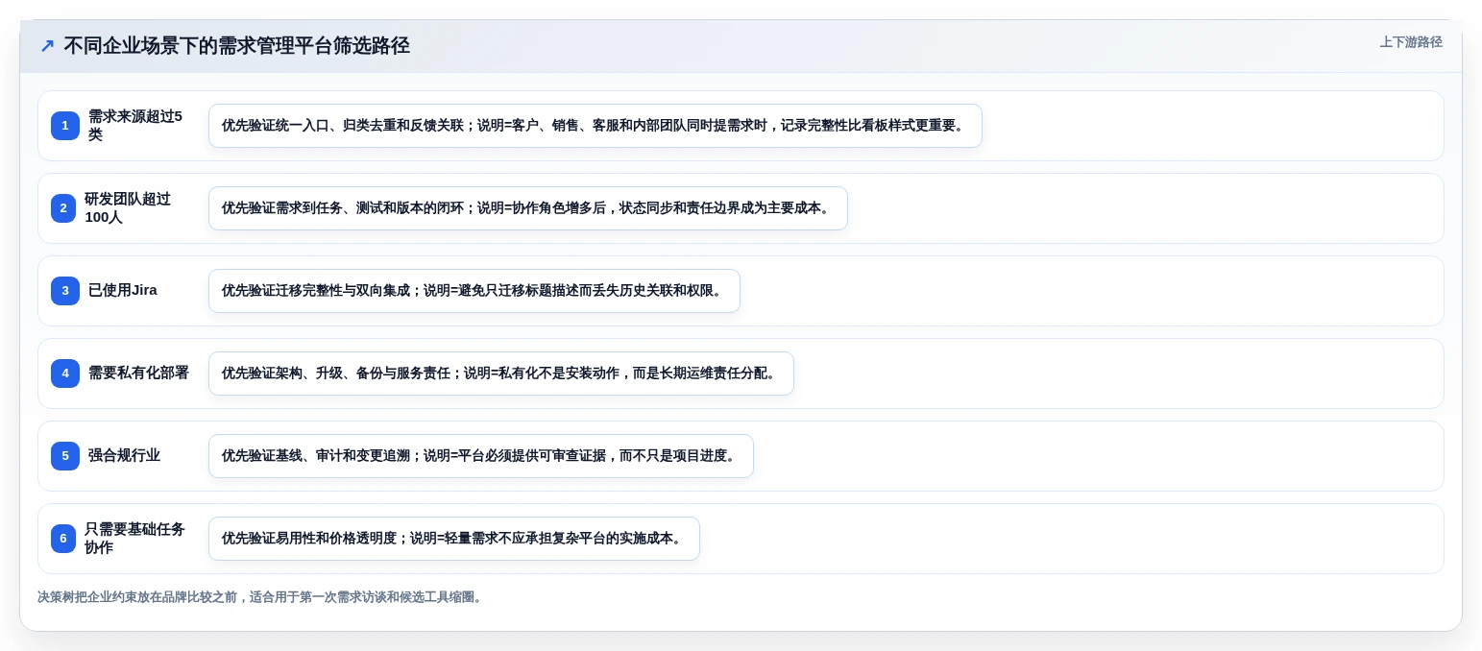This screenshot has width=1482, height=651.
Task: Click the step number 1 badge
Action: [65, 126]
